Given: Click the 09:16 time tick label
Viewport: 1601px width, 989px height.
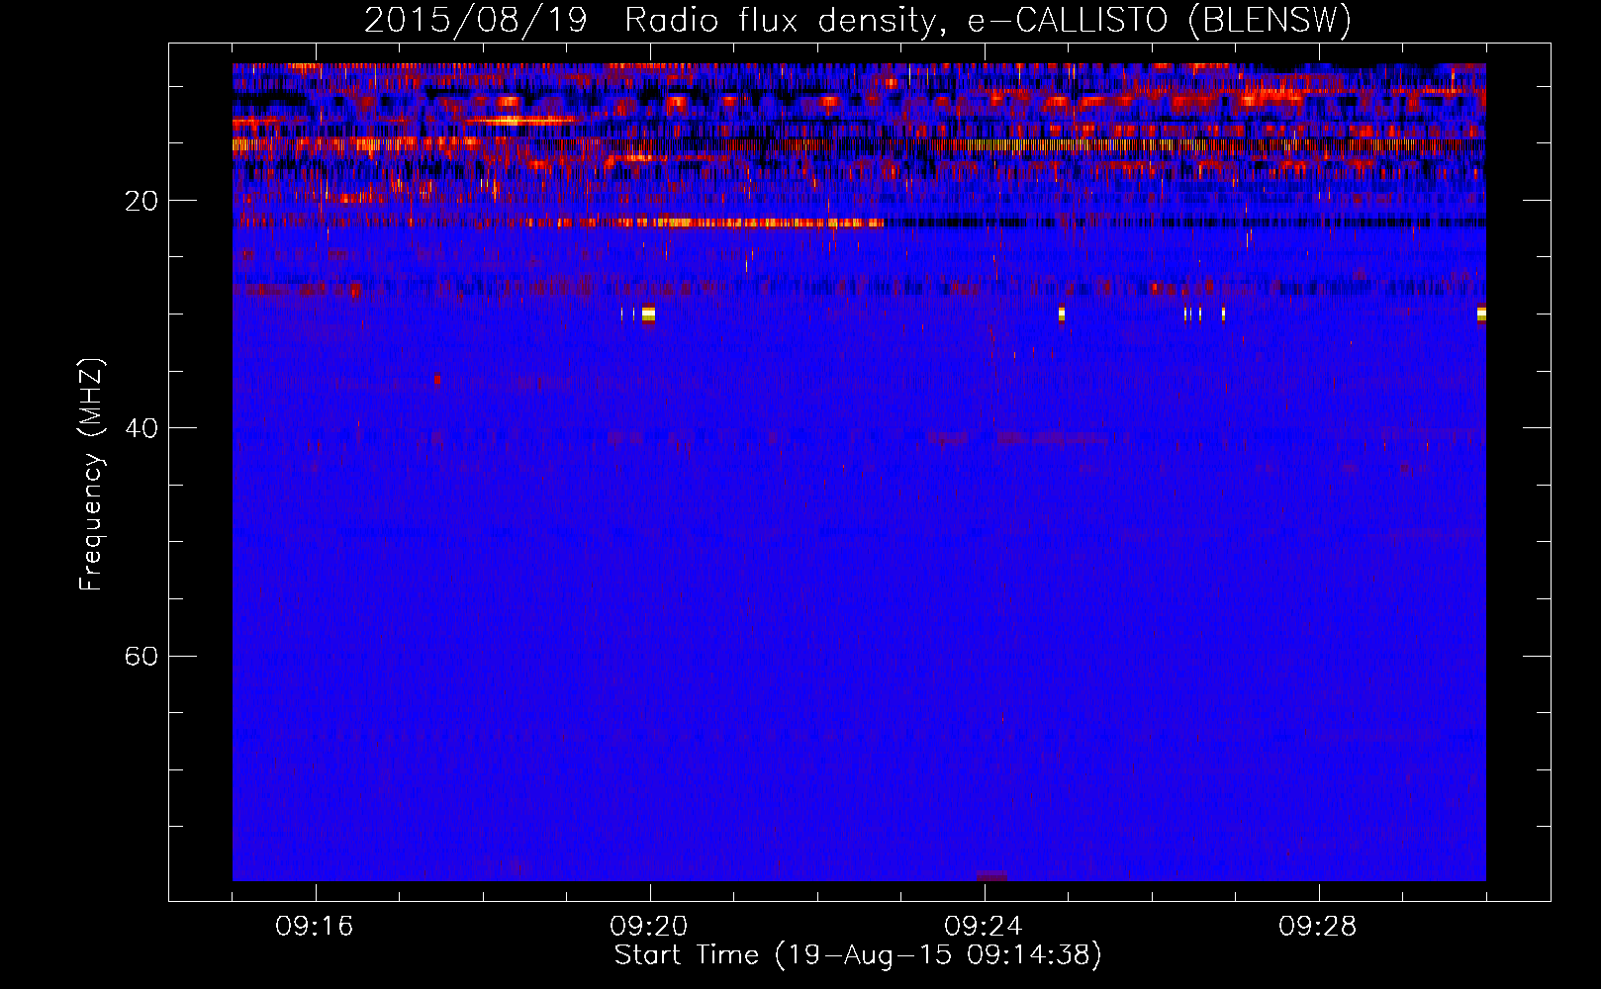Looking at the screenshot, I should [x=315, y=927].
